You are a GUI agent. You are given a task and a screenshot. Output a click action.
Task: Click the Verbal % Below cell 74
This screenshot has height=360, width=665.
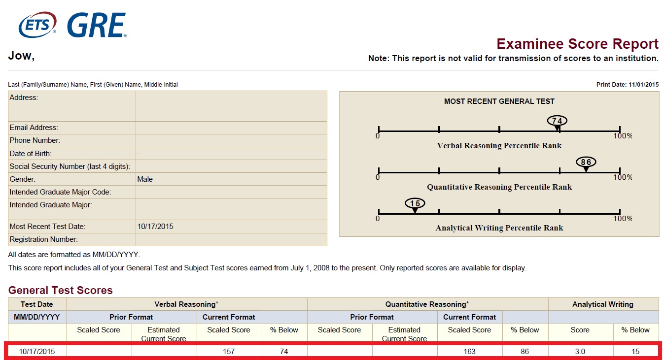(x=283, y=352)
